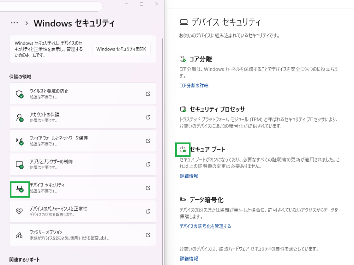Click the device security laptop icon
354x265 pixels.
[x=20, y=189]
